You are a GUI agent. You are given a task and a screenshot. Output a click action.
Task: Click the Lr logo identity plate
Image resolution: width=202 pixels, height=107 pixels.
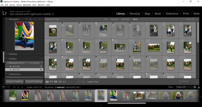(x=5, y=13)
